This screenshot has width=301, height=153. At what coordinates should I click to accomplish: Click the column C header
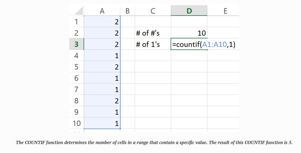[153, 11]
